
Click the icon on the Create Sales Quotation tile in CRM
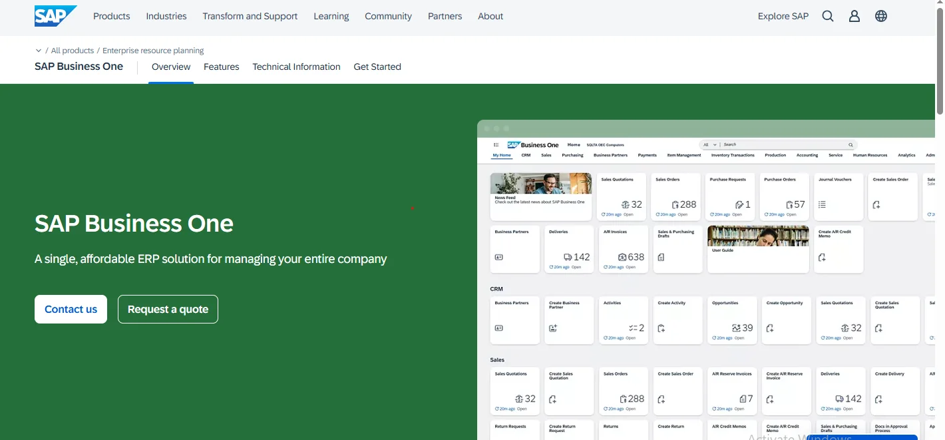878,328
